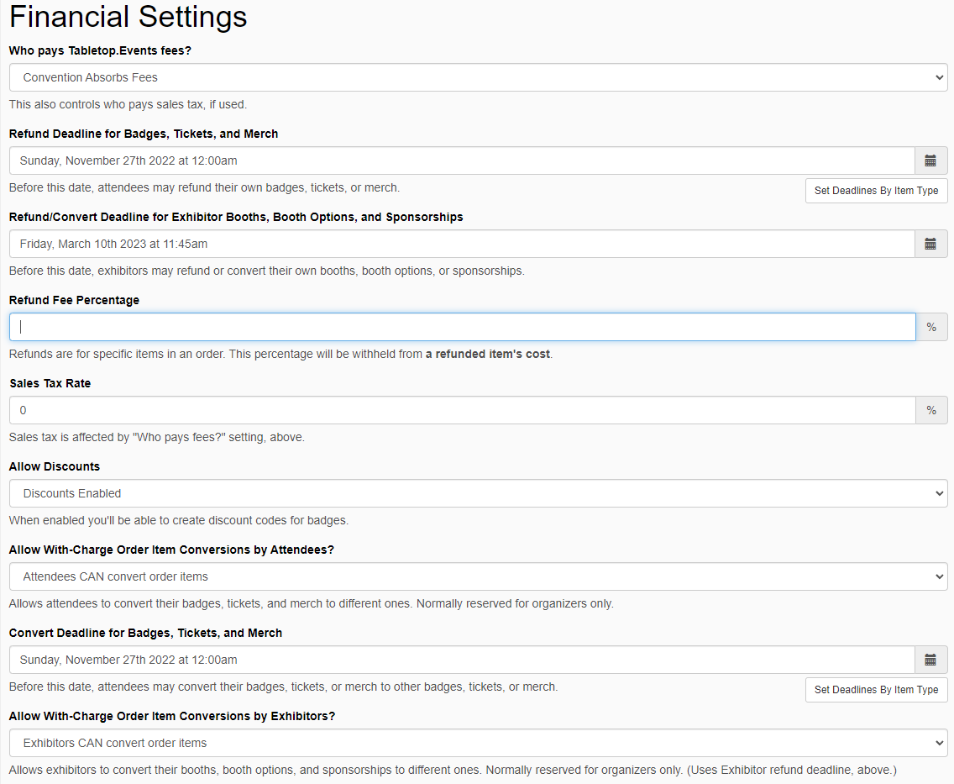Click the percent addon beside Refund Fee Percentage
This screenshot has width=954, height=784.
point(931,327)
